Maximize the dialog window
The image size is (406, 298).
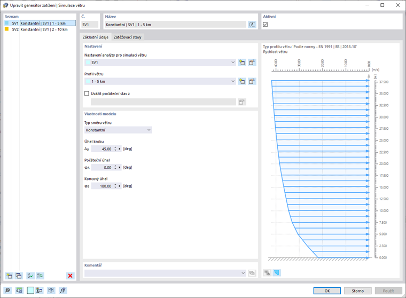pyautogui.click(x=382, y=5)
